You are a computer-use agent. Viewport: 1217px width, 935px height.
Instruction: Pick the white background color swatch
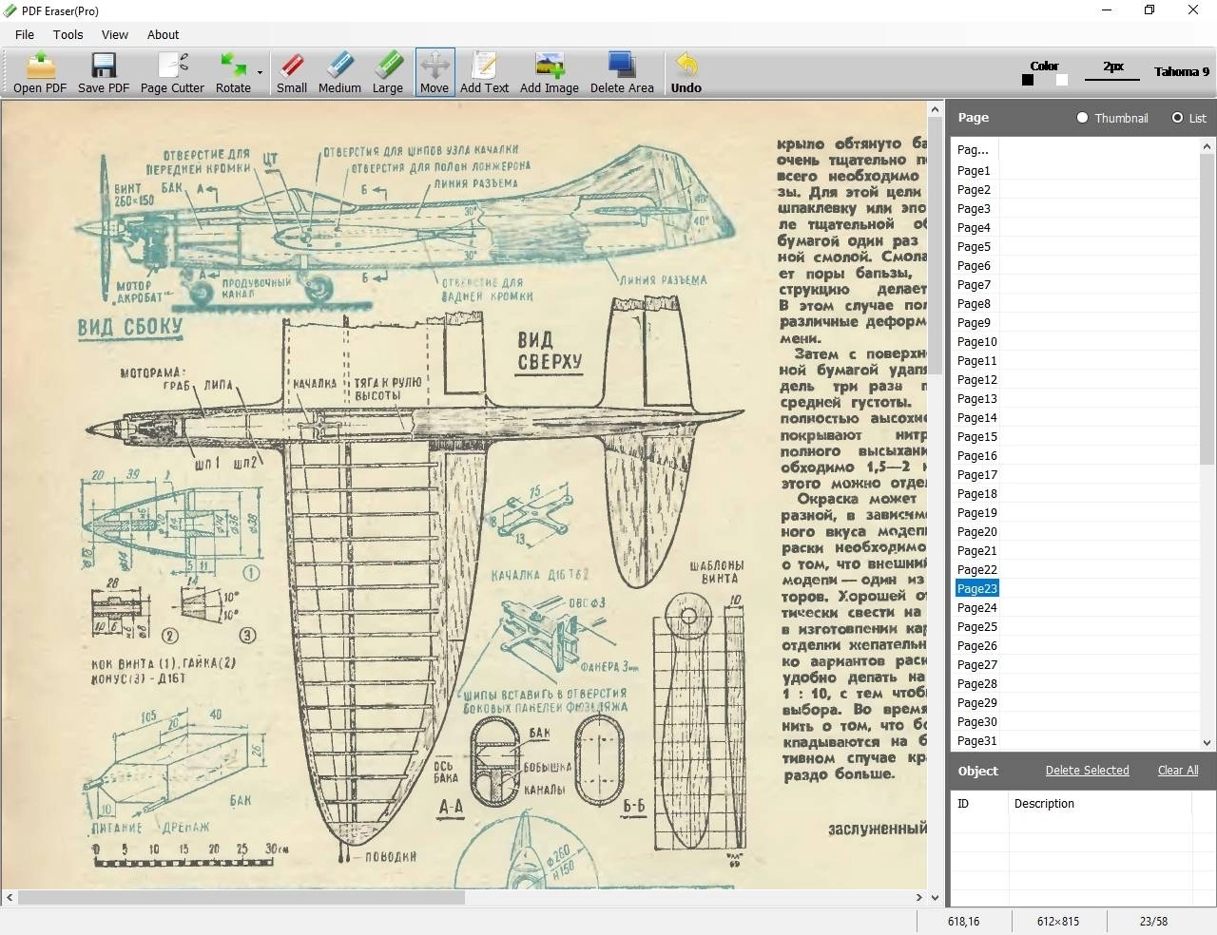1062,80
